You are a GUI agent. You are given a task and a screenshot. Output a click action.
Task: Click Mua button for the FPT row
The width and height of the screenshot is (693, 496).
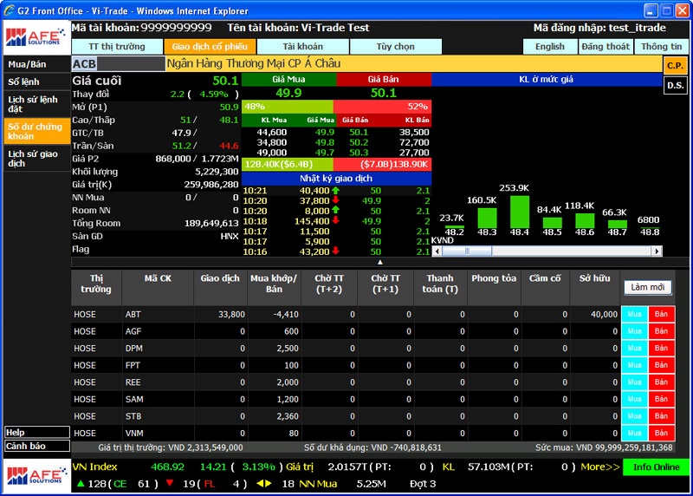coord(634,365)
